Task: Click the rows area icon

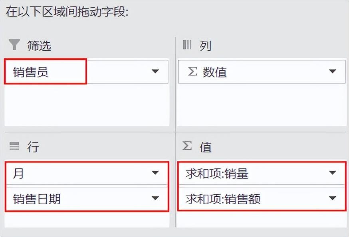Action: (x=14, y=146)
